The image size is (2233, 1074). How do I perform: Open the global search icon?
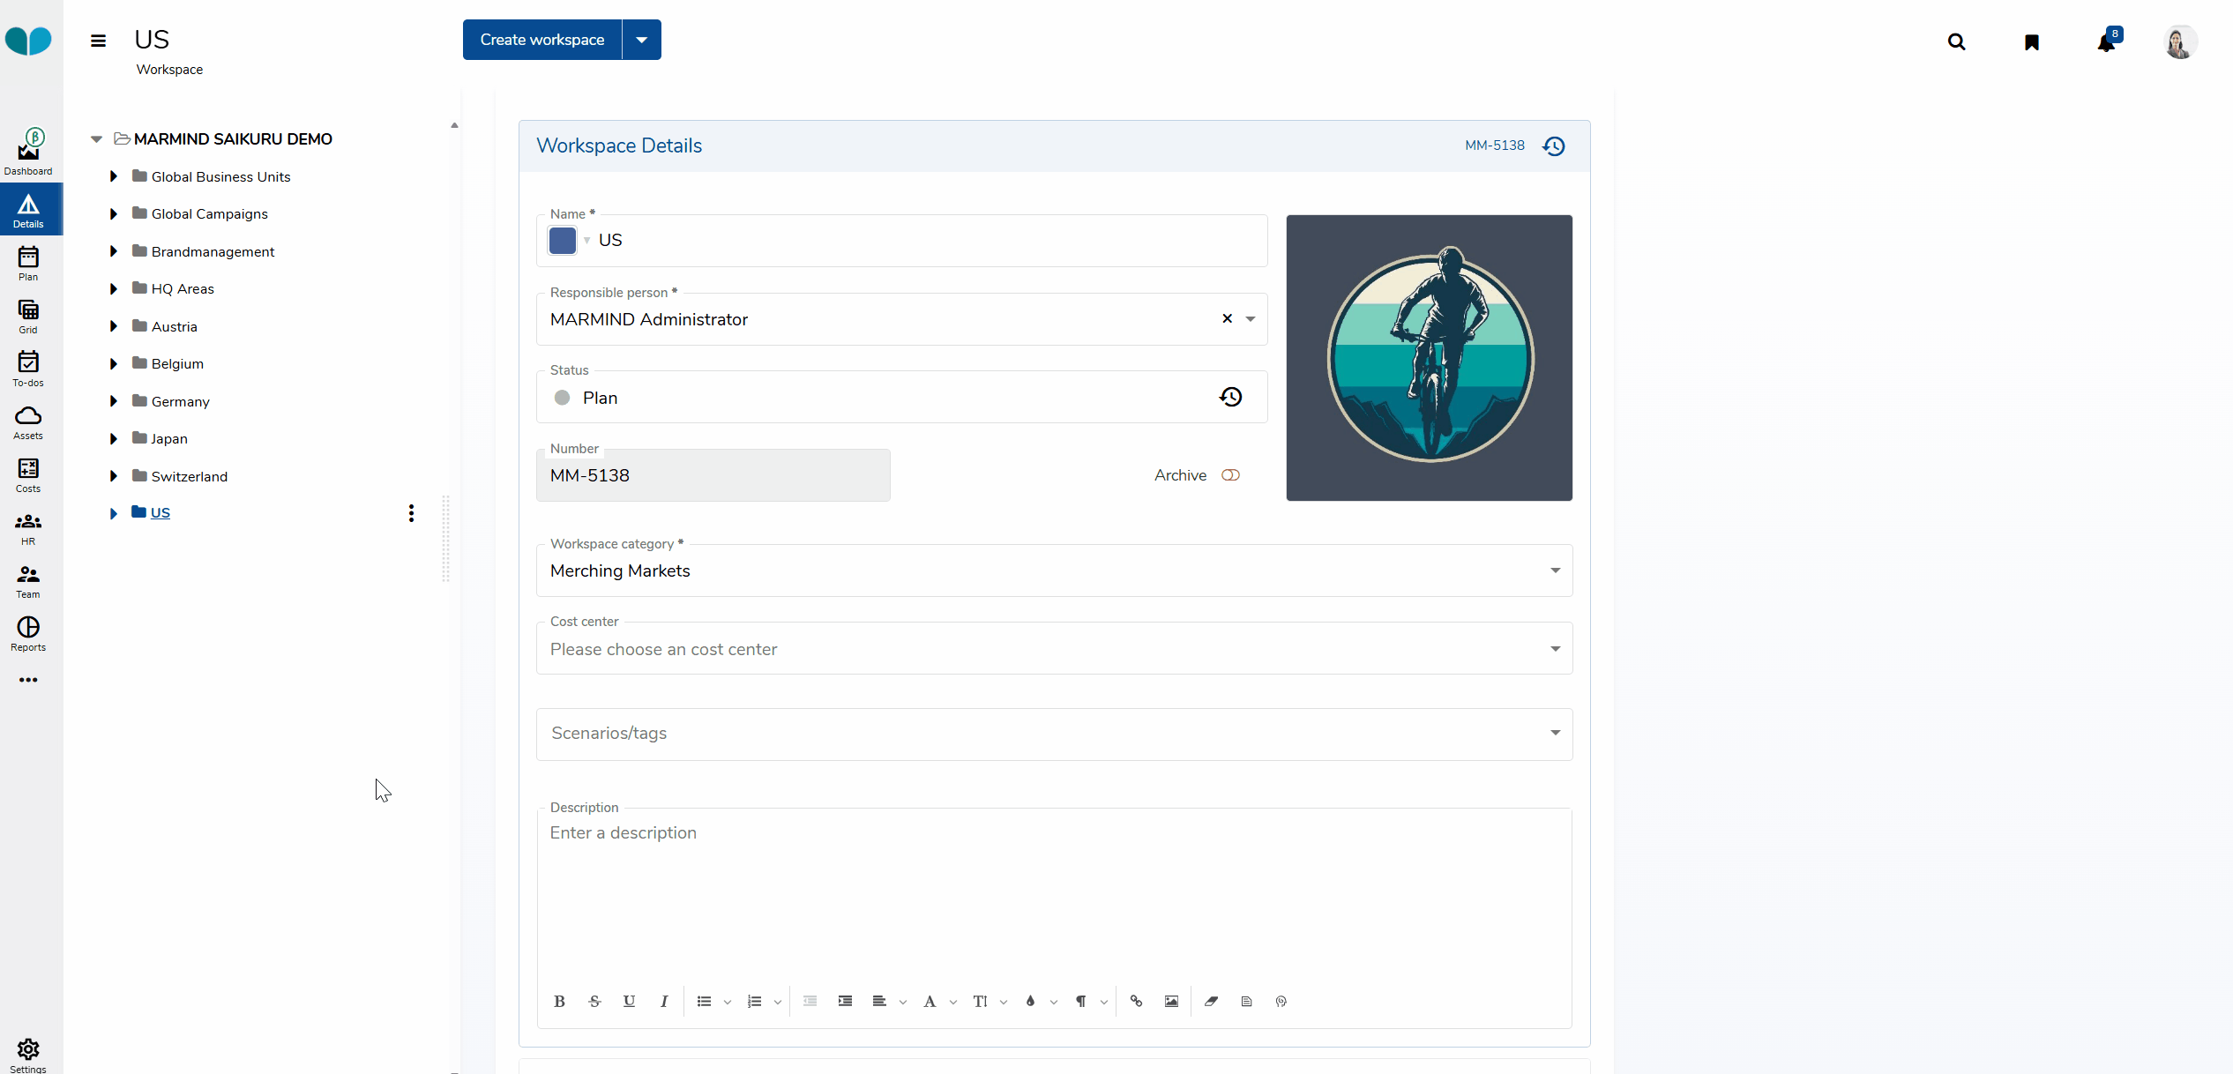click(1956, 41)
